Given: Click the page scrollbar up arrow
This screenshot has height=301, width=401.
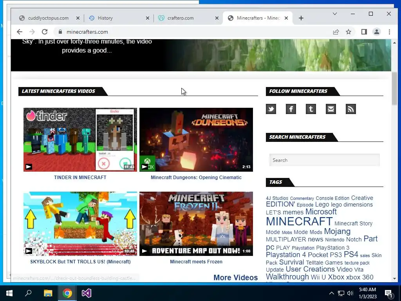Looking at the screenshot, I should 394,43.
